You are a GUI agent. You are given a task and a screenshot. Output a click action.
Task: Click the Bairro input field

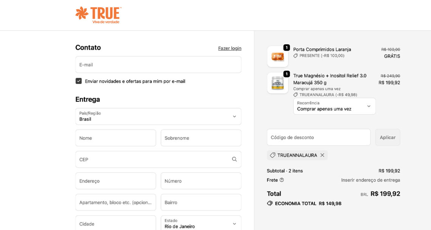[x=201, y=202]
